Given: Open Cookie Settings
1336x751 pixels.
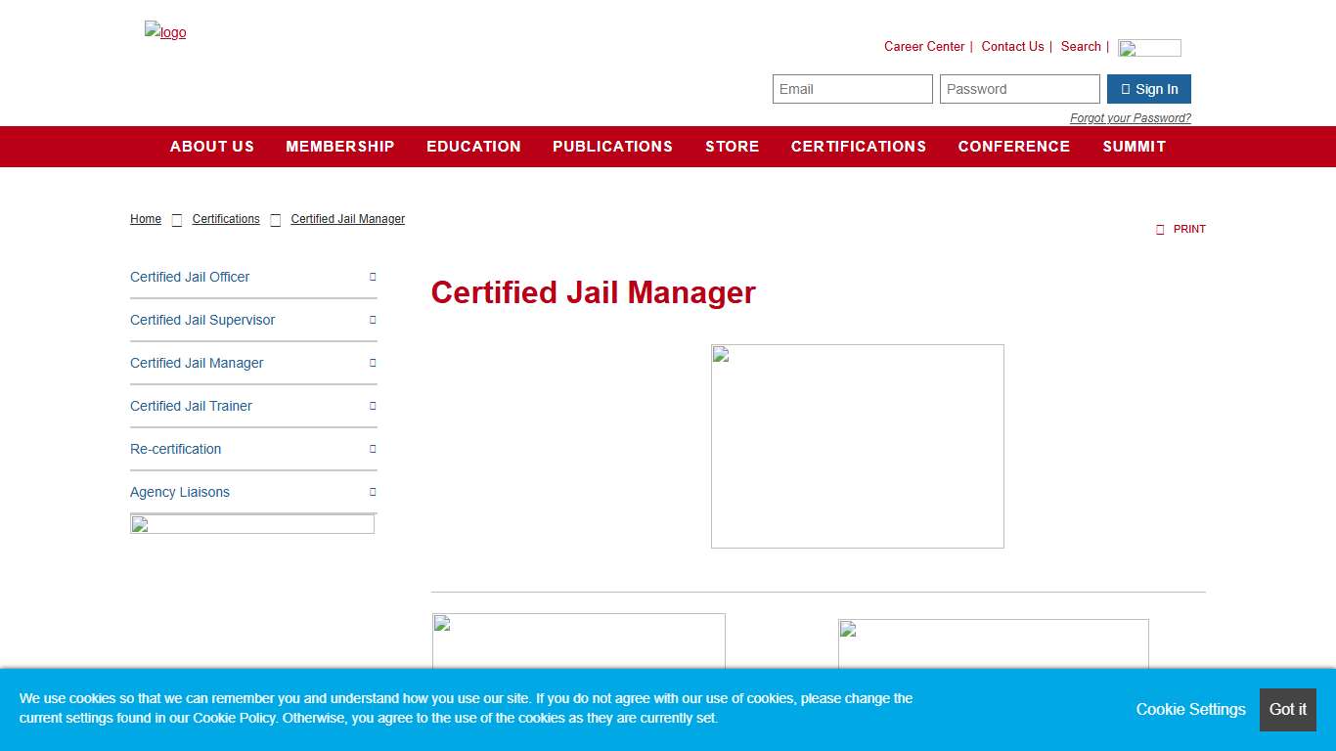Looking at the screenshot, I should (1190, 710).
